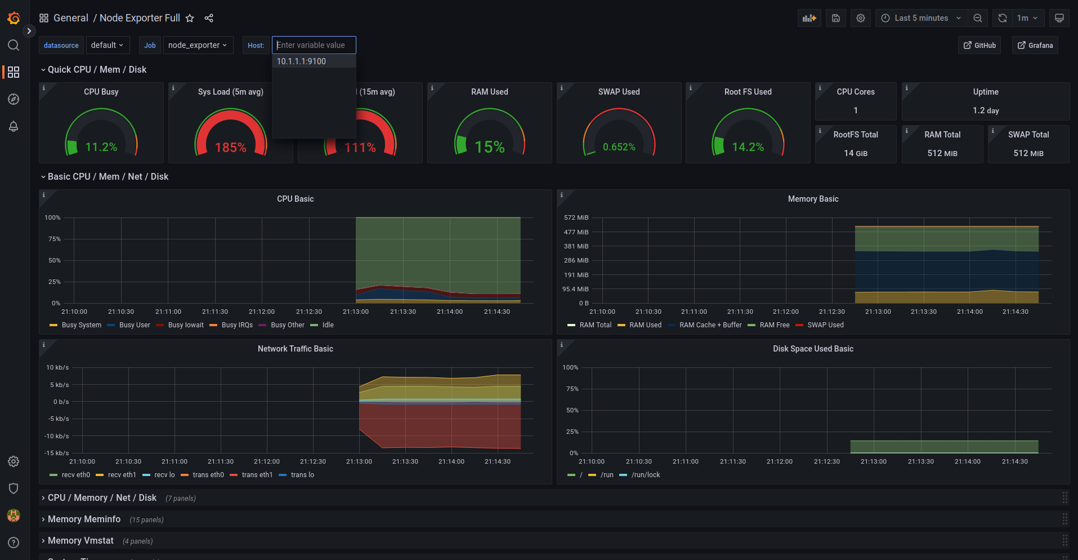Toggle the Busy System legend series

tap(82, 325)
